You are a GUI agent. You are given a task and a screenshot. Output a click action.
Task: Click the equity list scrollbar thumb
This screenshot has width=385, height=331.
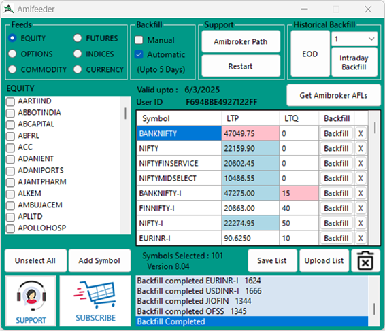[x=125, y=114]
